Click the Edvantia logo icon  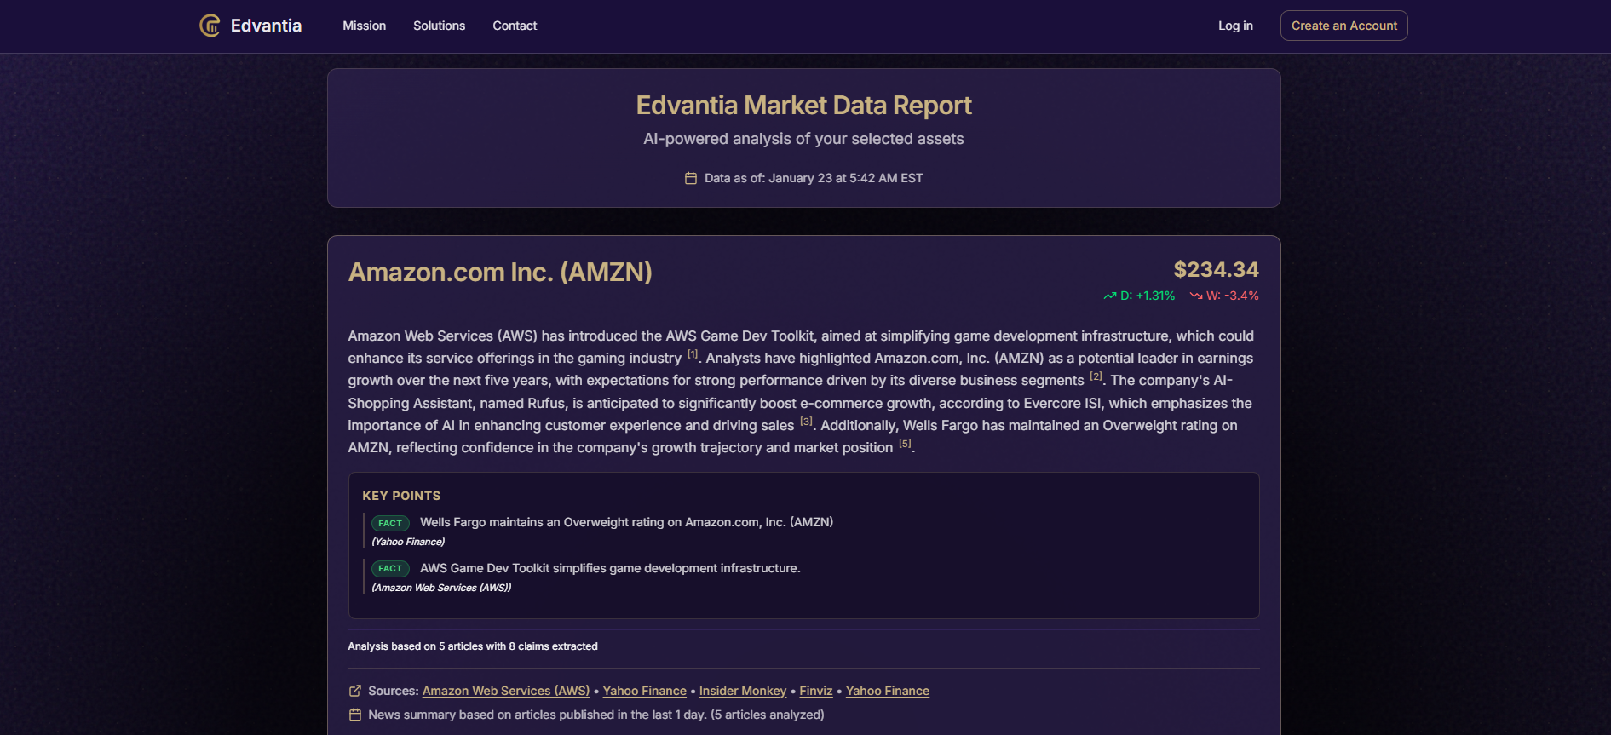pos(210,26)
